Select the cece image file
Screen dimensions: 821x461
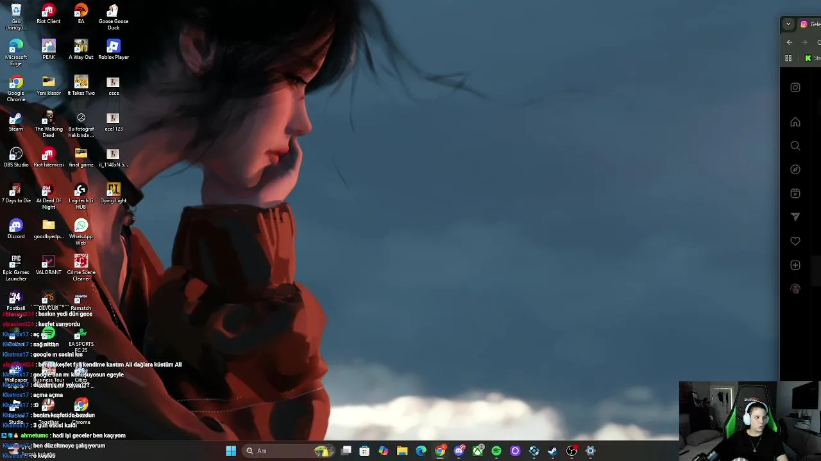(x=114, y=86)
